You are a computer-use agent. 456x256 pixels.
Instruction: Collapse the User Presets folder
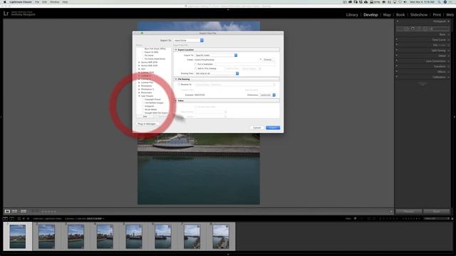(140, 96)
